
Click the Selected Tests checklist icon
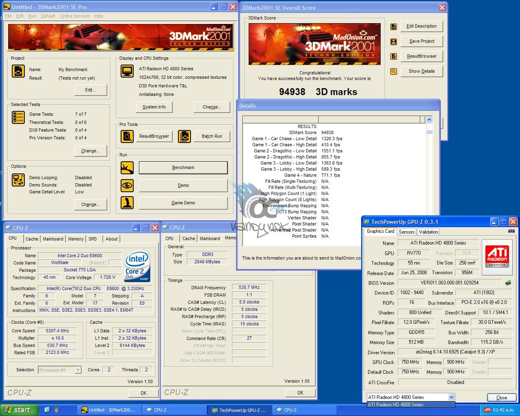point(18,117)
